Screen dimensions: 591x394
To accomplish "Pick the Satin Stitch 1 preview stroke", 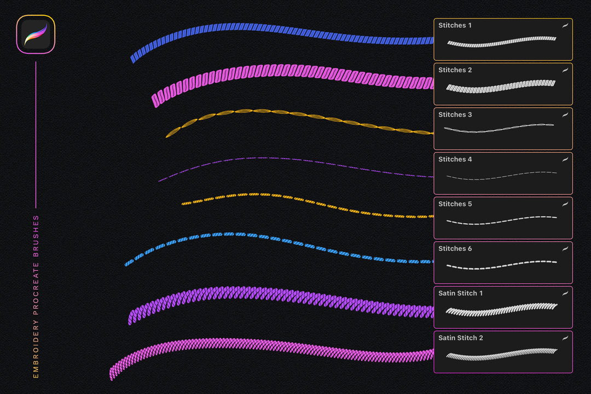I will click(x=501, y=309).
